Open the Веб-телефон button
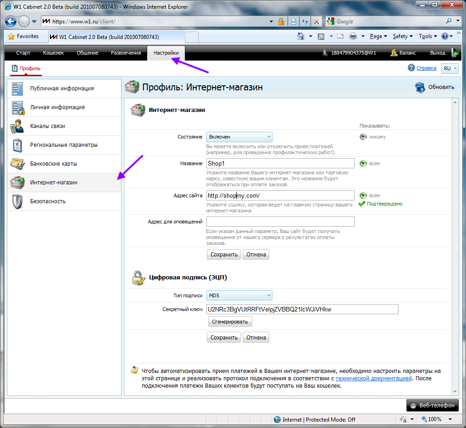466x428 pixels. click(433, 405)
